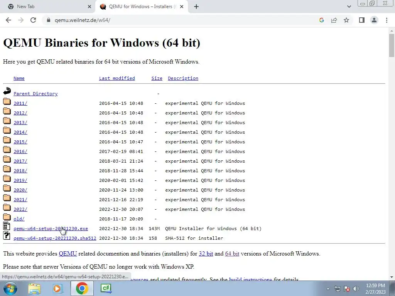Close the New Tab tab
Viewport: 395px width, 296px height.
point(89,7)
